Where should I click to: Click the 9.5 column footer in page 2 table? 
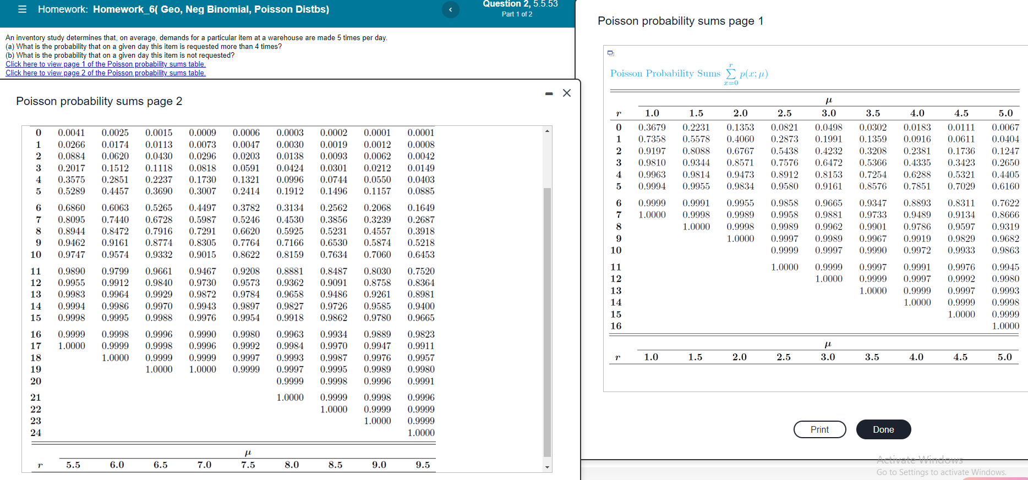coord(423,465)
